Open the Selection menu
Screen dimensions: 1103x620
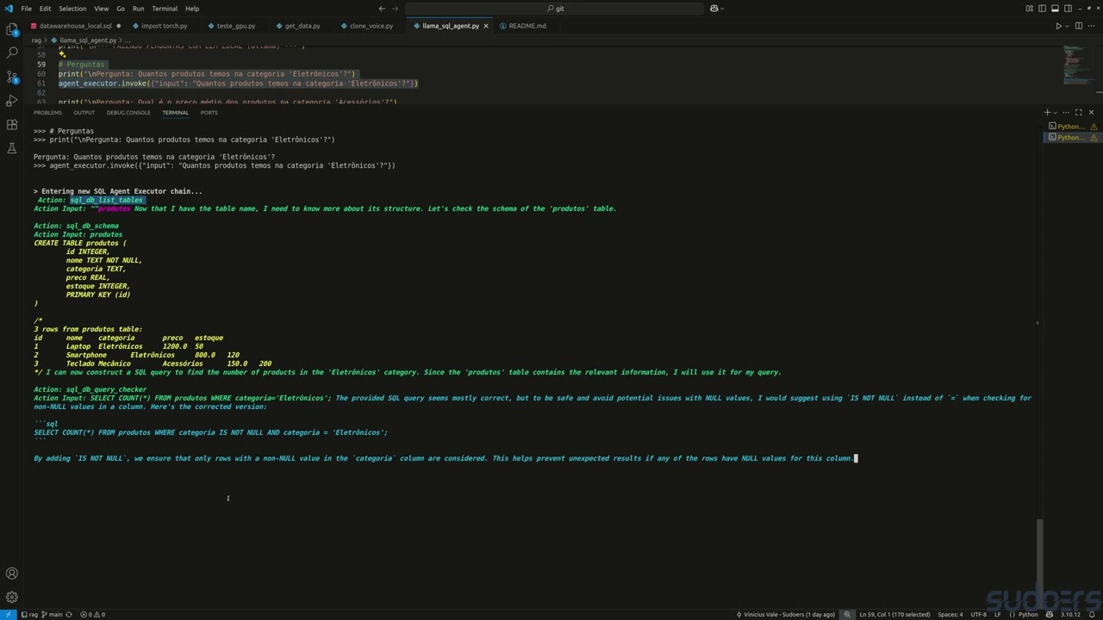click(72, 9)
